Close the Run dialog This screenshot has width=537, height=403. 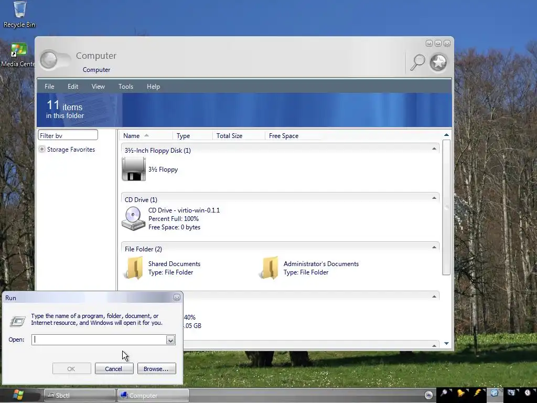[x=177, y=298]
